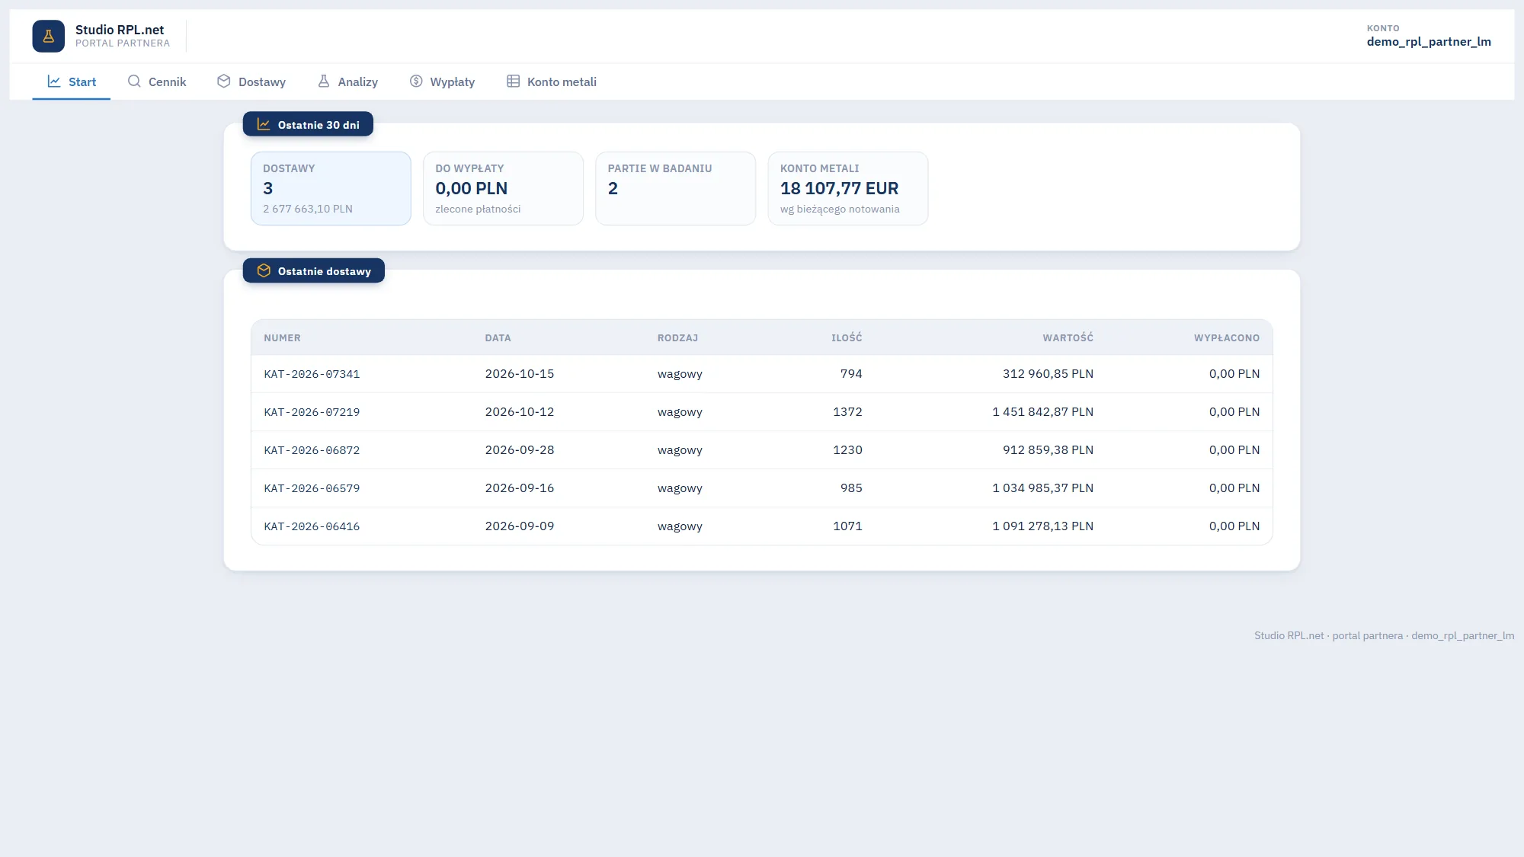Click the Studio RPL.net portal title
This screenshot has width=1524, height=857.
tap(120, 30)
